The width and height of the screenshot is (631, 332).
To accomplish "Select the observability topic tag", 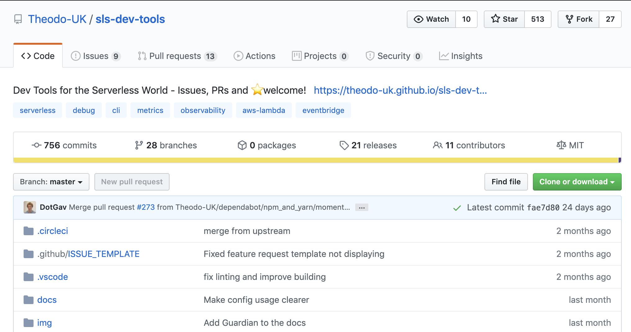I will click(203, 110).
